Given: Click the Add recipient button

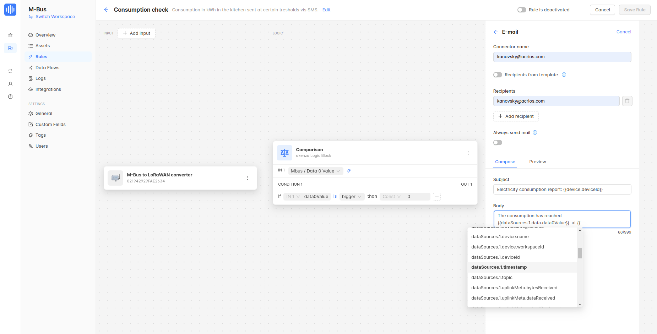Looking at the screenshot, I should coord(516,116).
